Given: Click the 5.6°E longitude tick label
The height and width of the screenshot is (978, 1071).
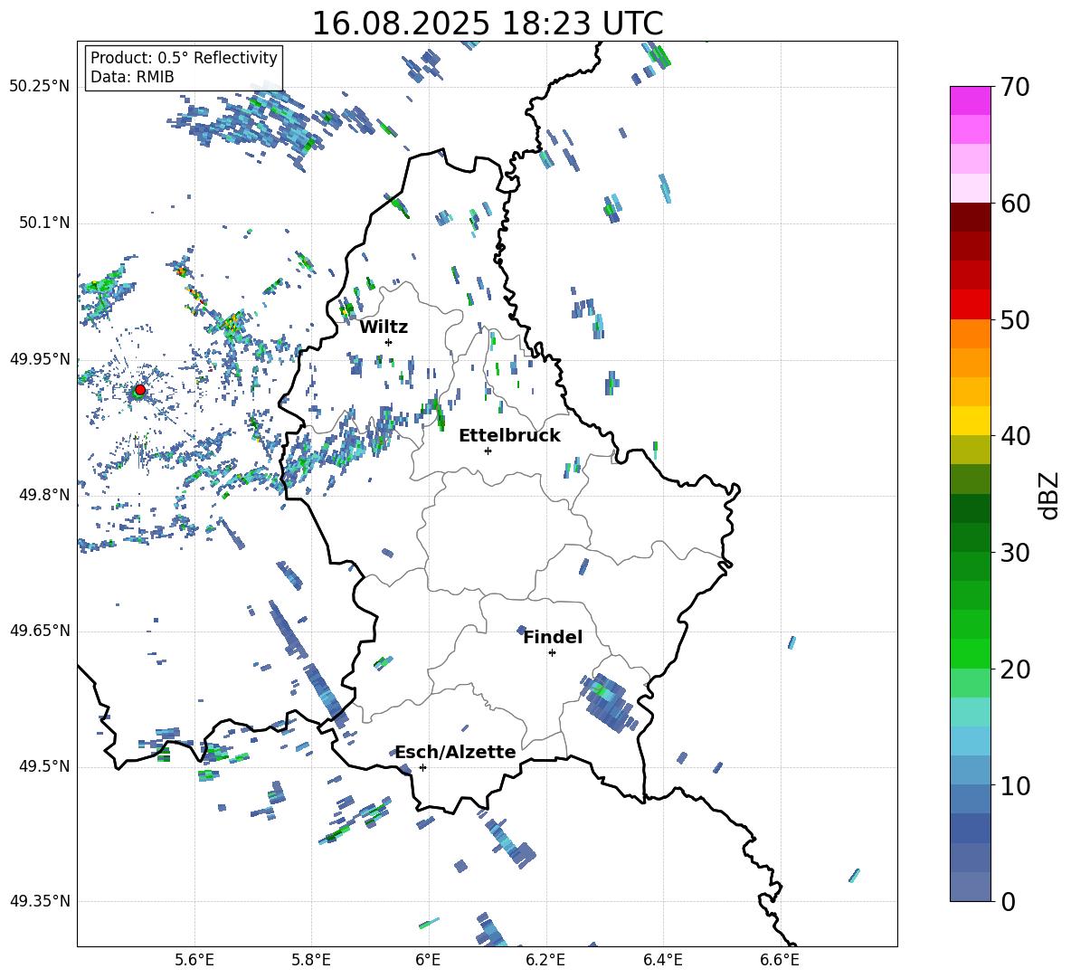Looking at the screenshot, I should pos(194,960).
